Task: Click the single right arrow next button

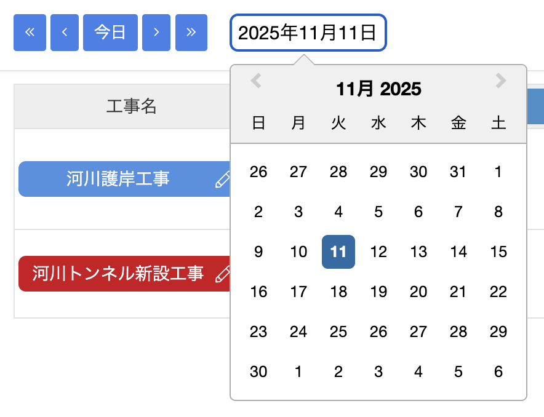Action: [156, 33]
